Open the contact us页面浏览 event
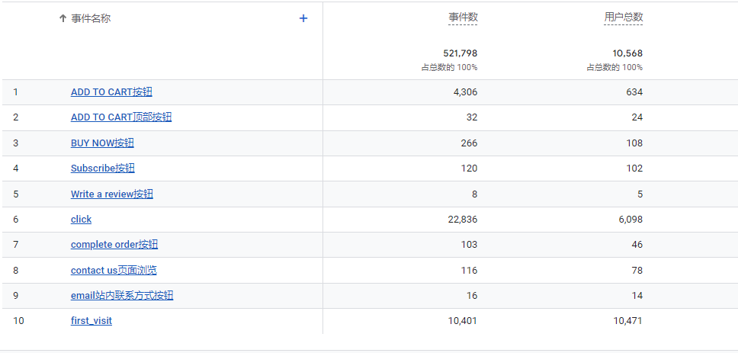The height and width of the screenshot is (353, 738). click(114, 270)
